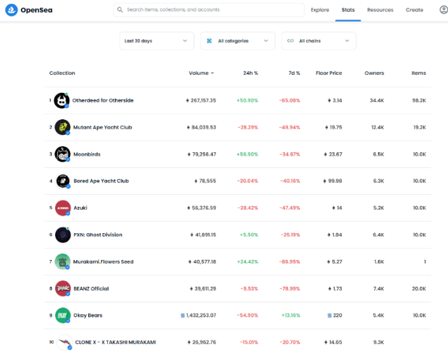This screenshot has width=448, height=351.
Task: Click the categories grid icon
Action: coord(209,41)
